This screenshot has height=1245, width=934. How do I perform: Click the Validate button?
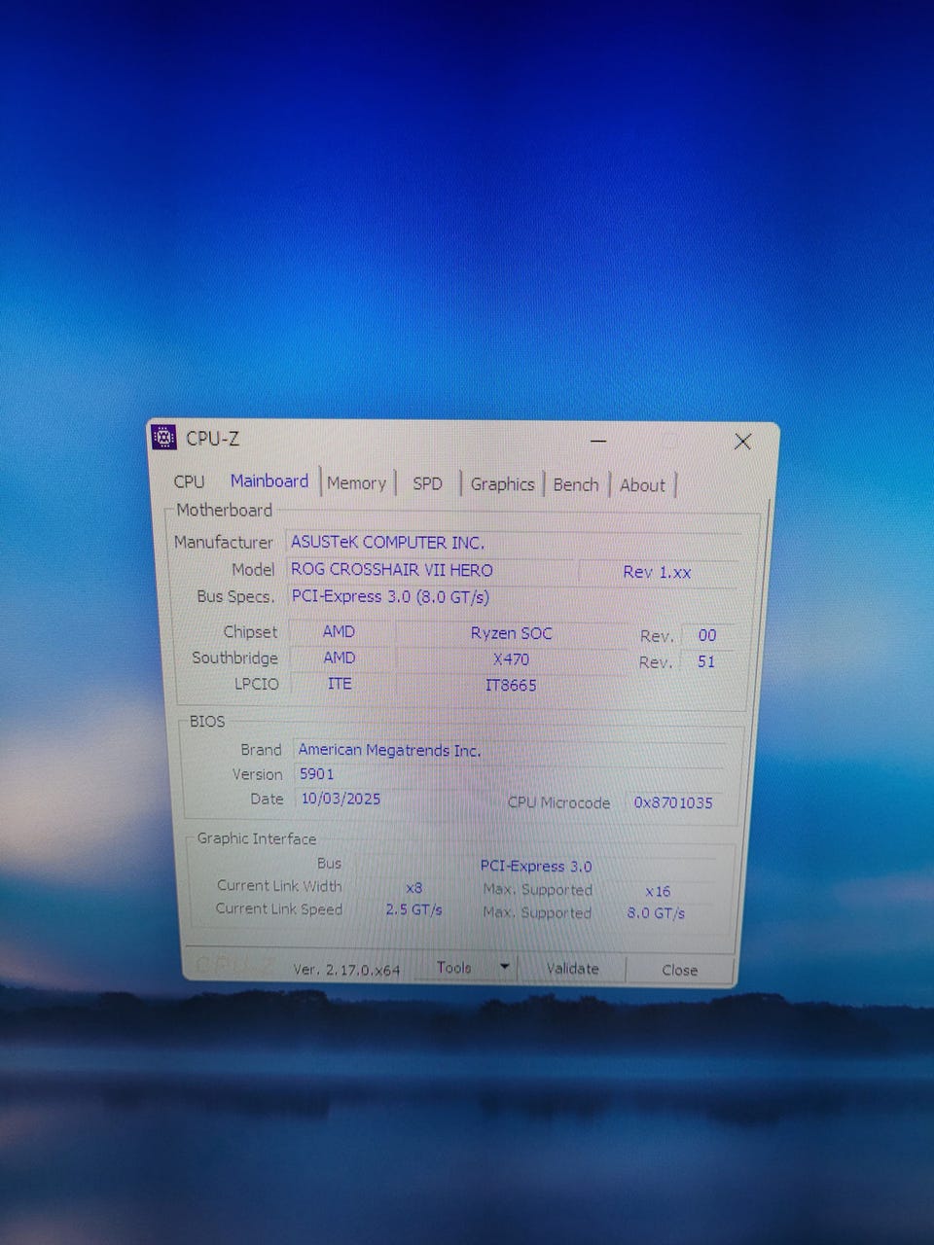point(572,969)
